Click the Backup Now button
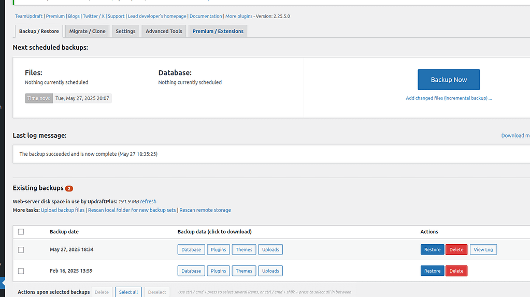 [448, 80]
